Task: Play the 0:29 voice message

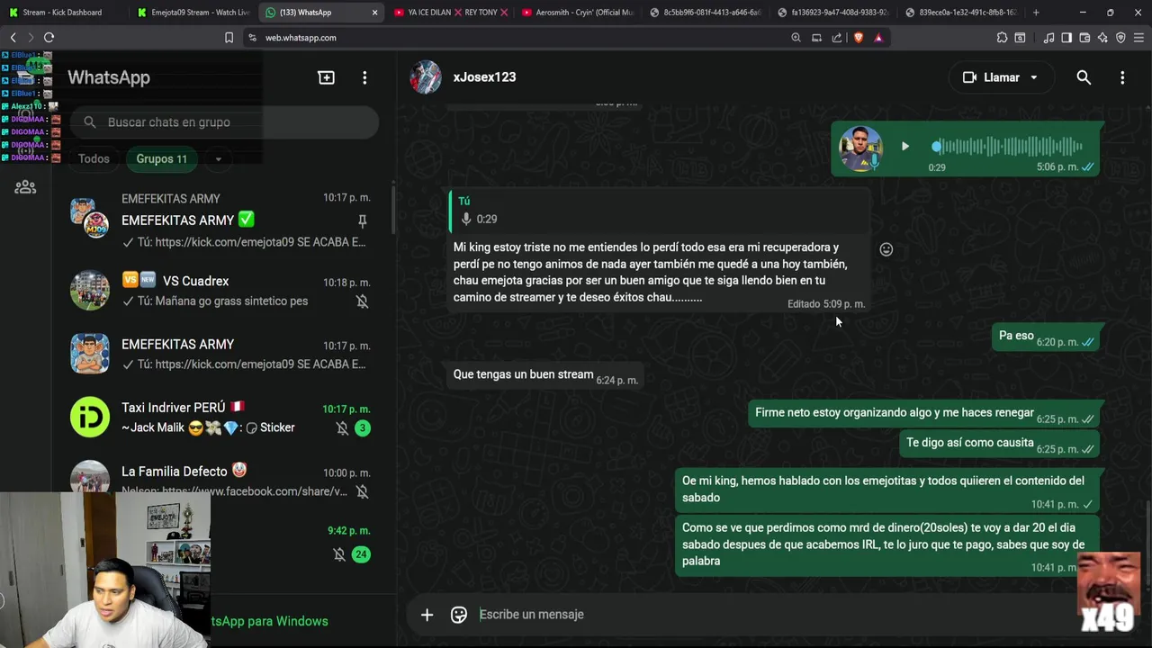Action: coord(904,147)
